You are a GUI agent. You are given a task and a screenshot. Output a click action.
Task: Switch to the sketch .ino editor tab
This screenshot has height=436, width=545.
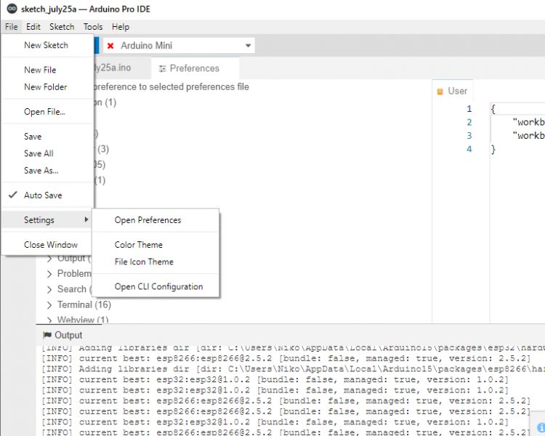pyautogui.click(x=121, y=68)
